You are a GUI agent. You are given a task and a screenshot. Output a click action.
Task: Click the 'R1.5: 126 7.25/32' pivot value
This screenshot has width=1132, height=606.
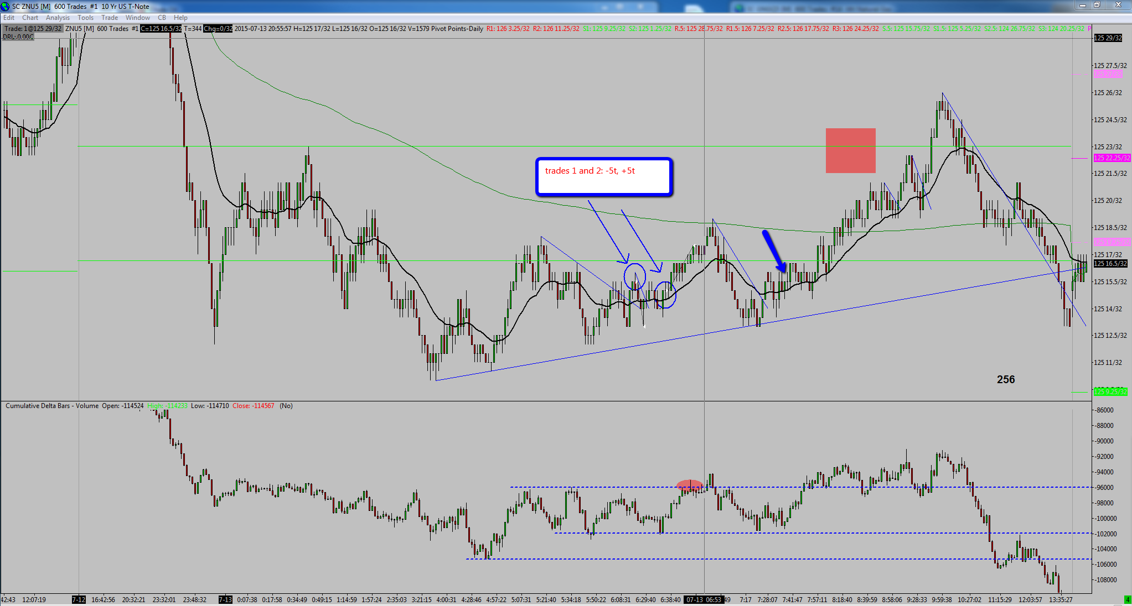[x=750, y=29]
